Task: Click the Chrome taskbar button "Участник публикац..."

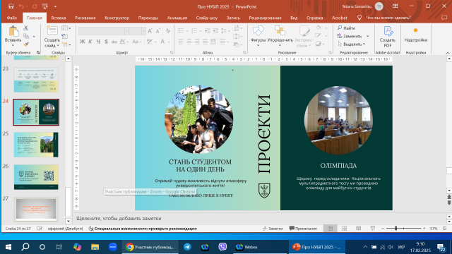Action: [150, 247]
